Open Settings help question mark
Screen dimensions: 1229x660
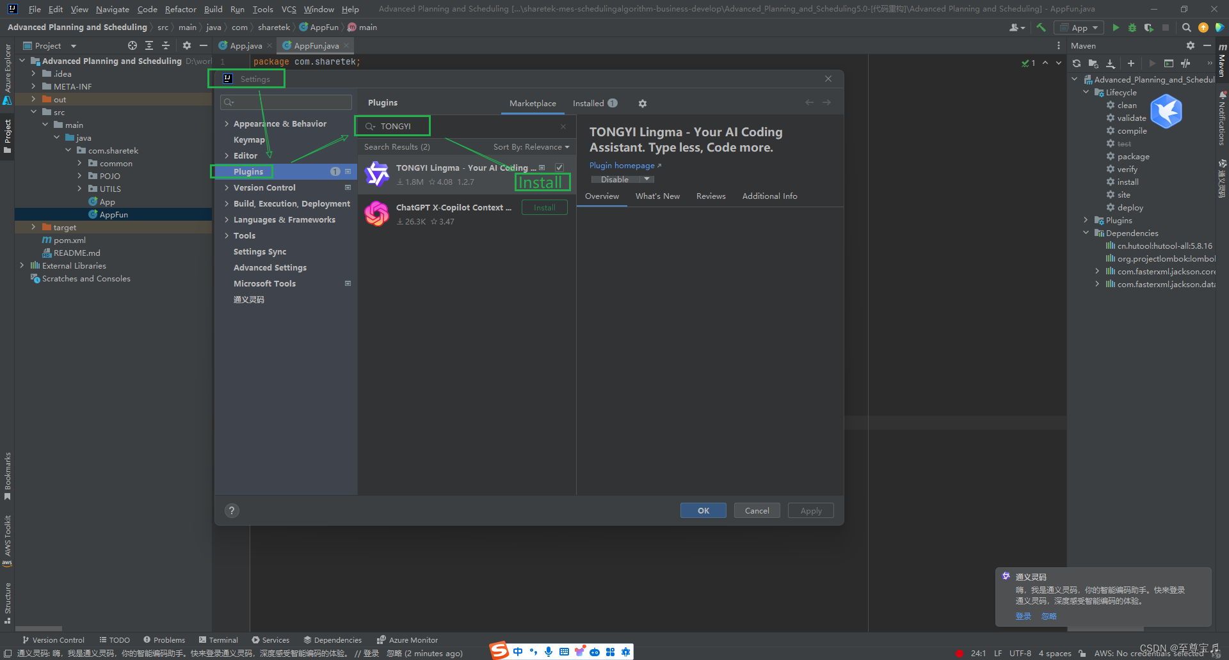(x=232, y=510)
